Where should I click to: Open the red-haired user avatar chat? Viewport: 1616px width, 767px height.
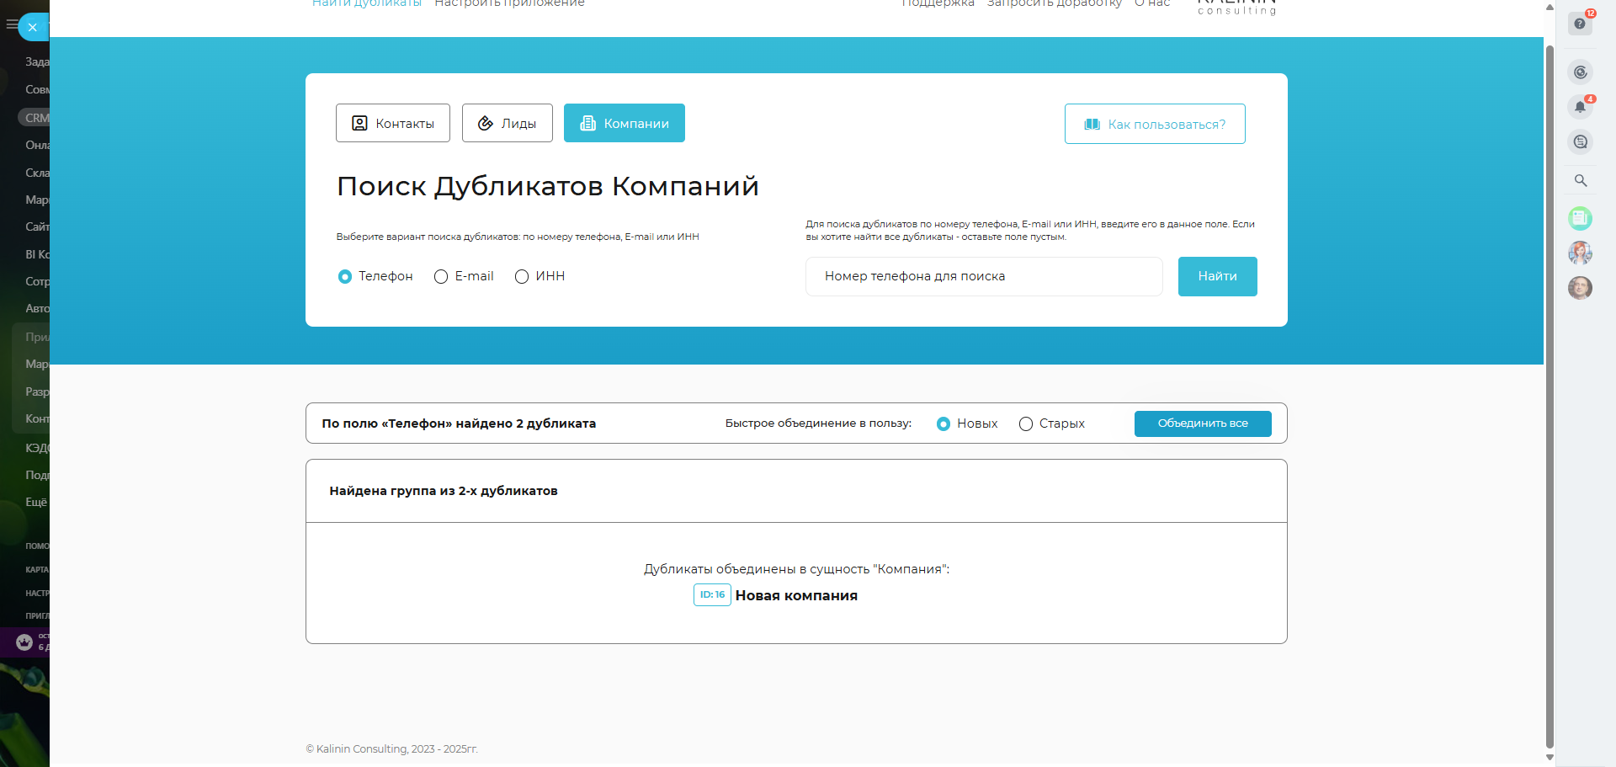[1580, 253]
